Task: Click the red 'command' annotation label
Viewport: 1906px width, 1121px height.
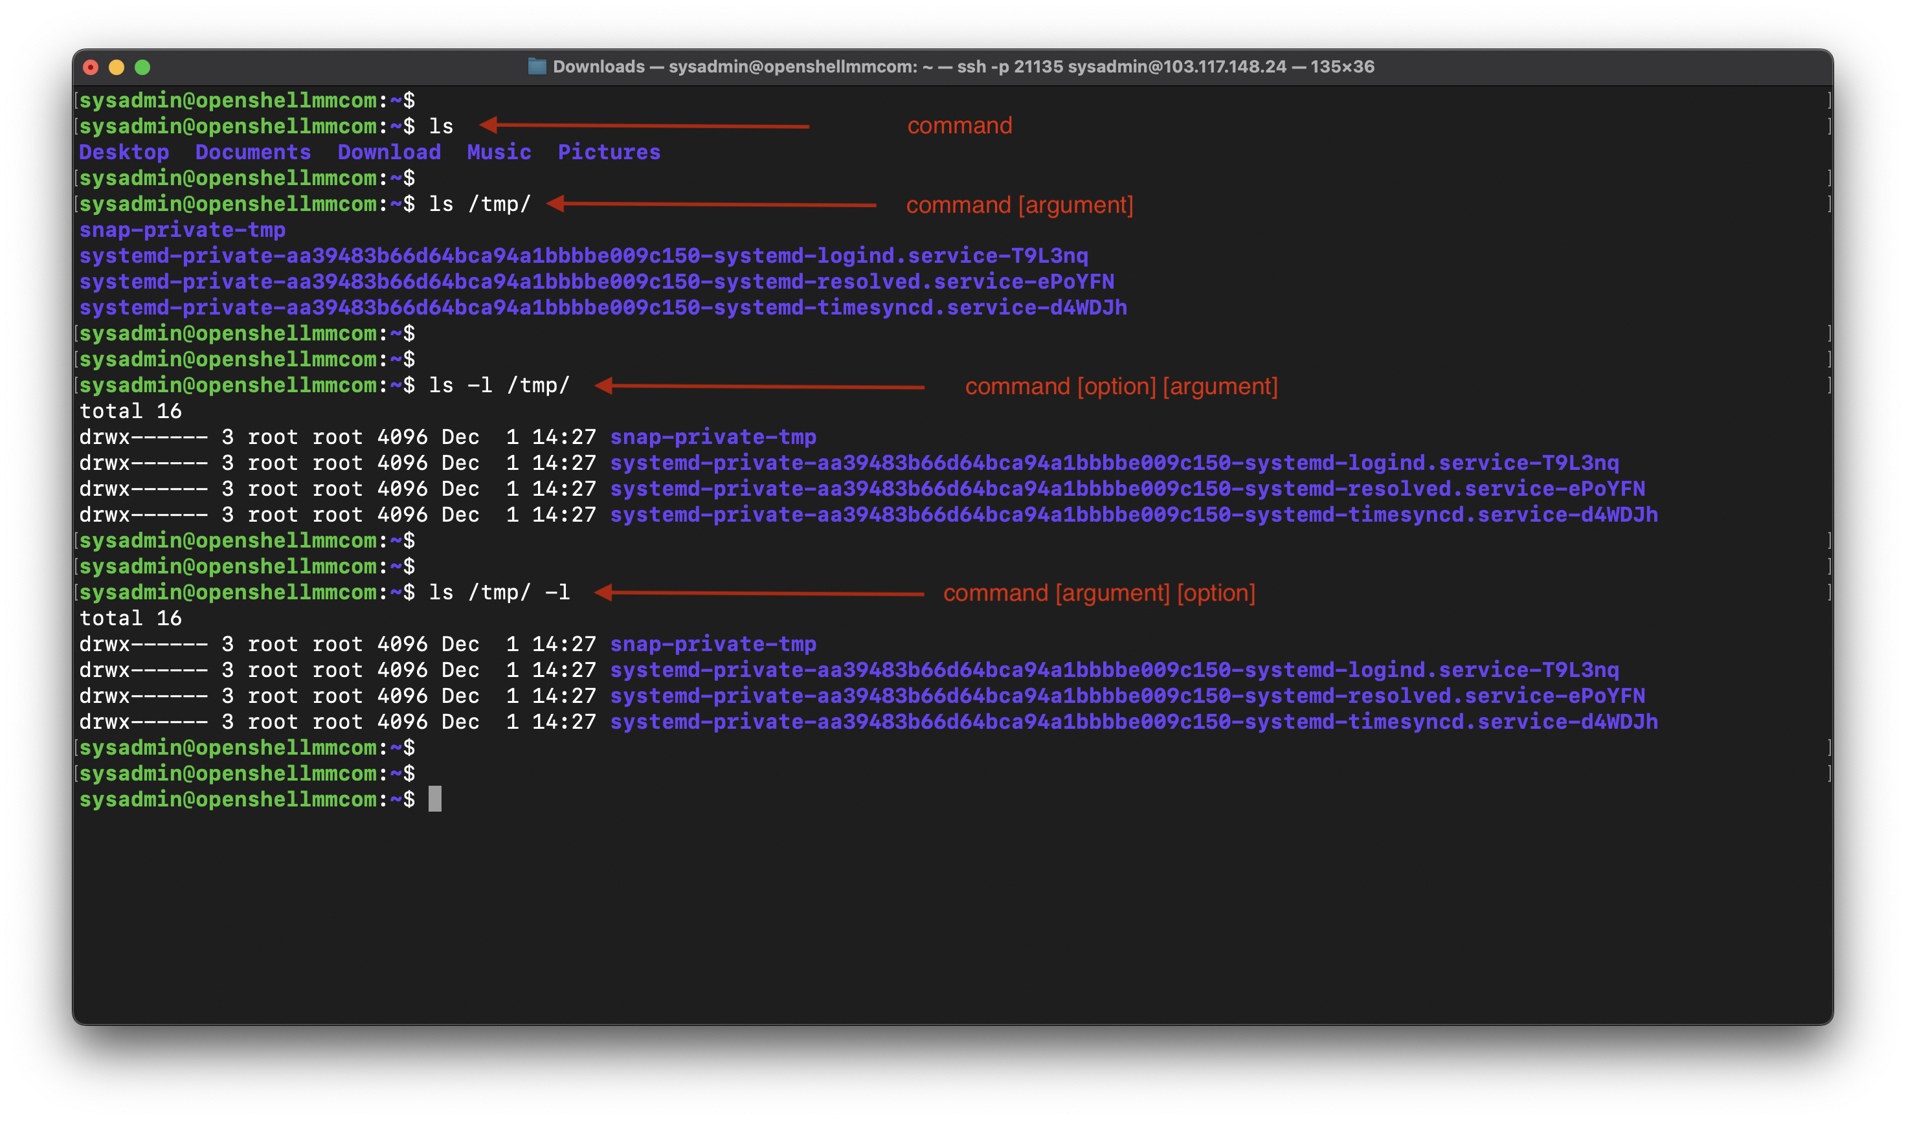Action: 959,126
